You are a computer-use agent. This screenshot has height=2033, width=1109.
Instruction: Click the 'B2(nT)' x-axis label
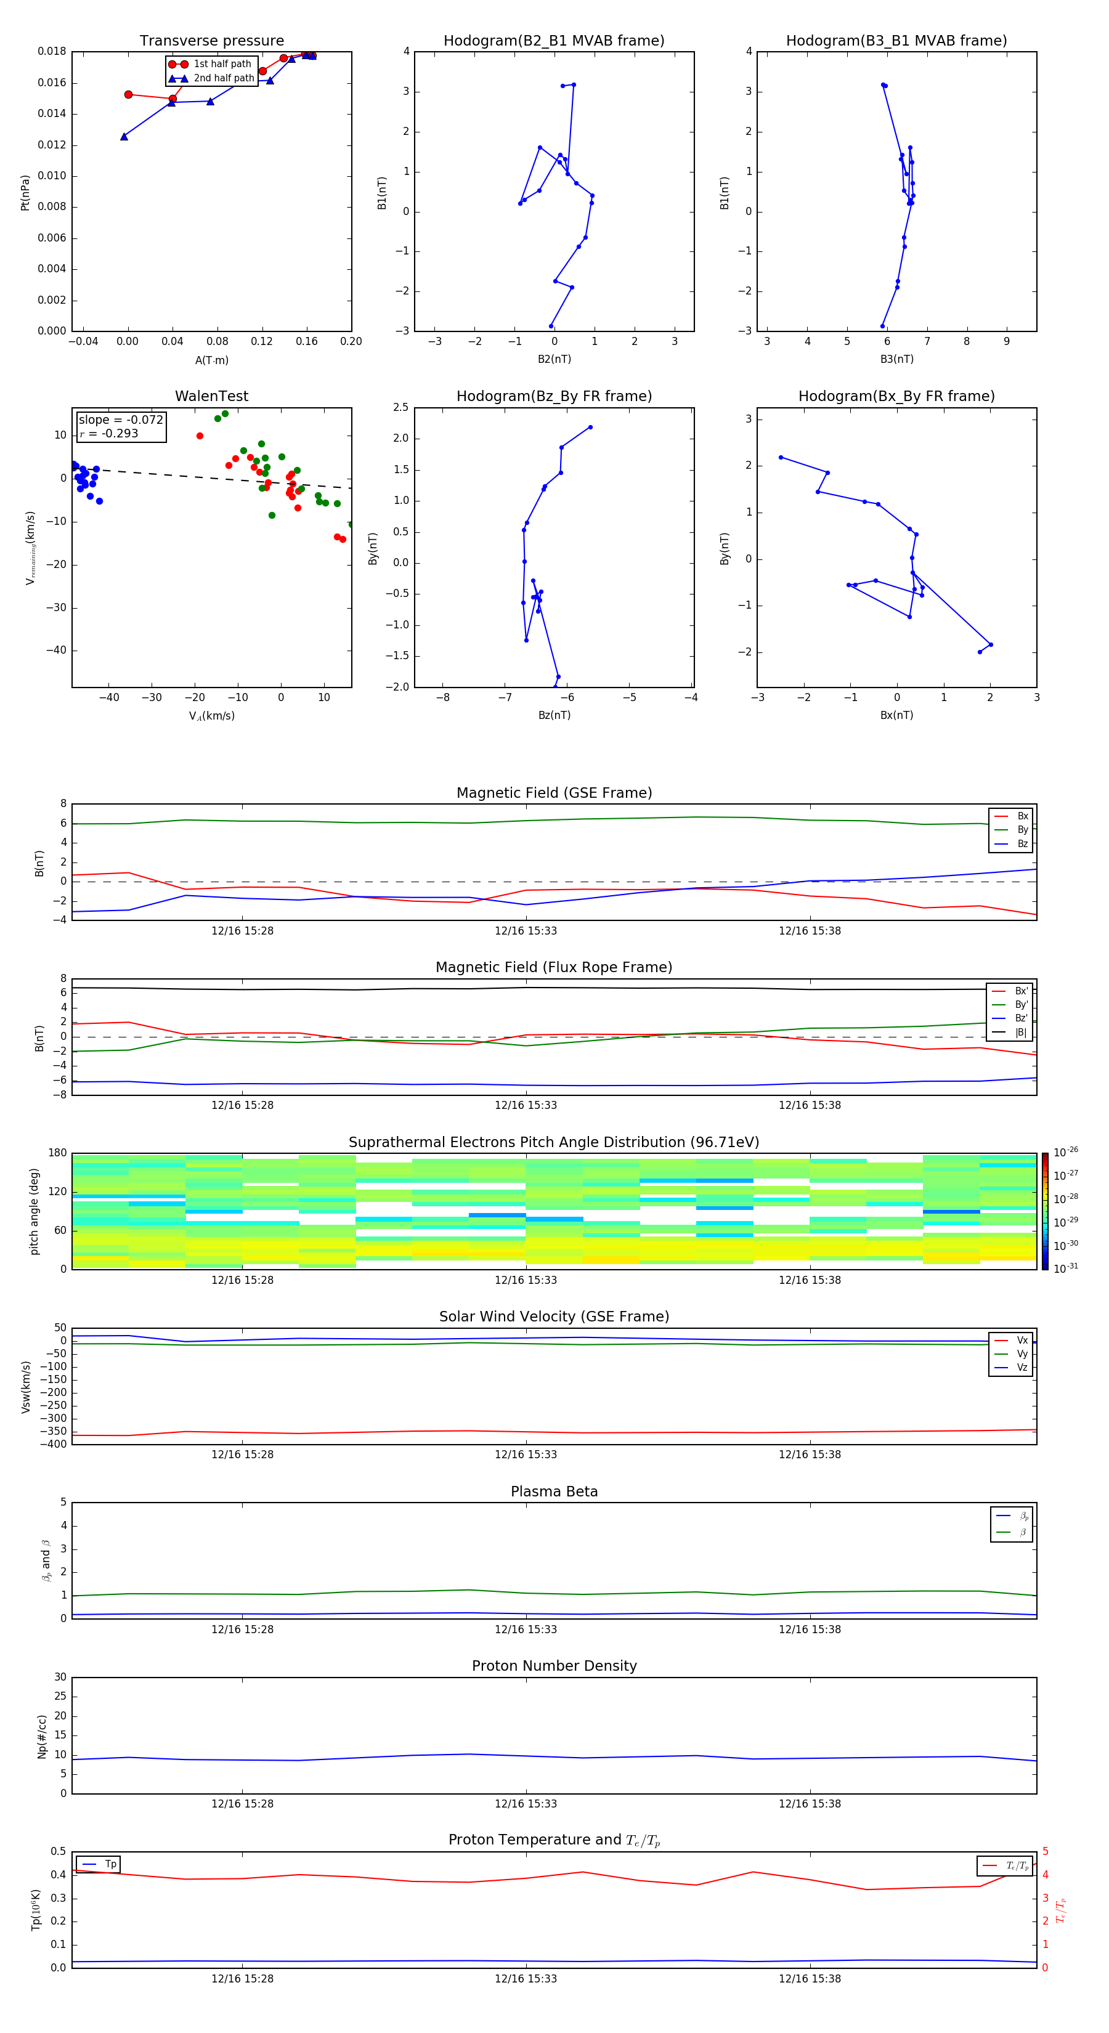click(554, 359)
